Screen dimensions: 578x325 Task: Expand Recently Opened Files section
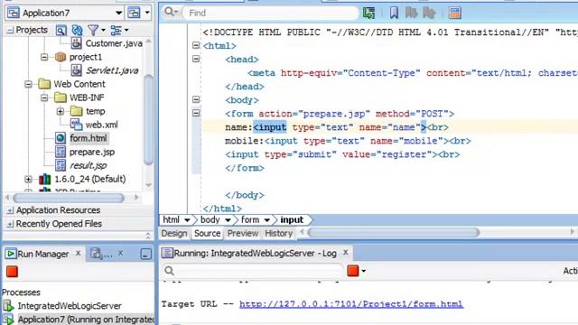pyautogui.click(x=10, y=224)
